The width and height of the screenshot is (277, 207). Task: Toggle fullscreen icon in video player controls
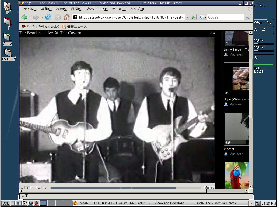213,188
